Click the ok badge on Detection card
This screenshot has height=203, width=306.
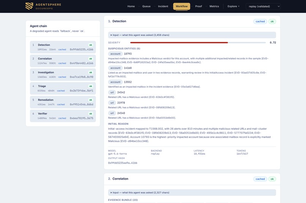pos(272,22)
